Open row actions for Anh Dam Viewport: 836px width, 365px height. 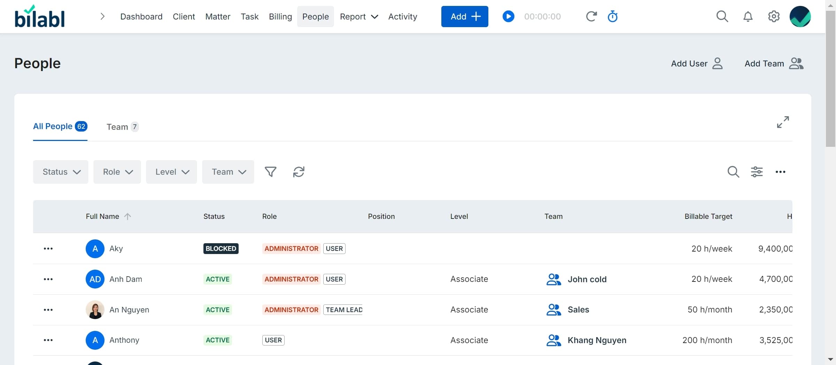pyautogui.click(x=48, y=279)
